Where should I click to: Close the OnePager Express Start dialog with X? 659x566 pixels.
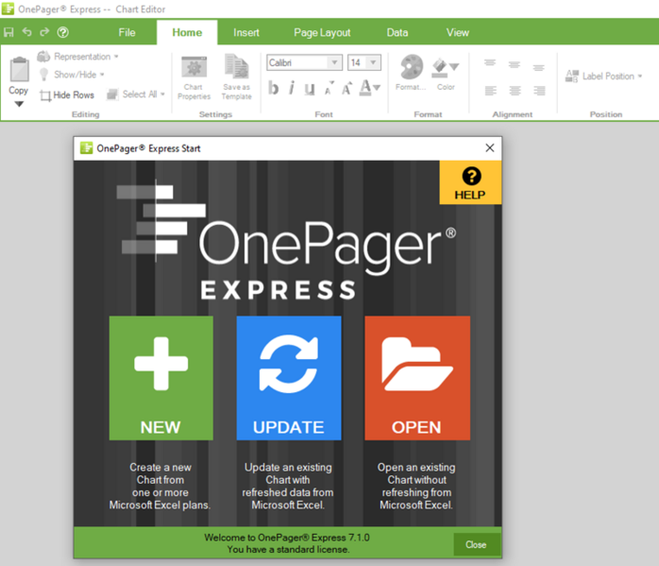coord(490,148)
